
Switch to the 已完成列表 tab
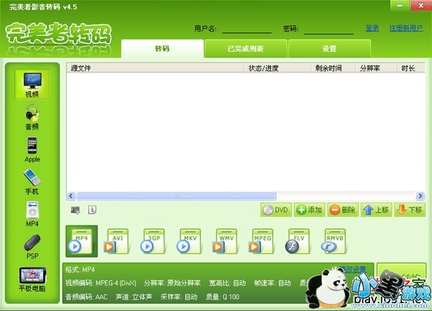point(246,49)
